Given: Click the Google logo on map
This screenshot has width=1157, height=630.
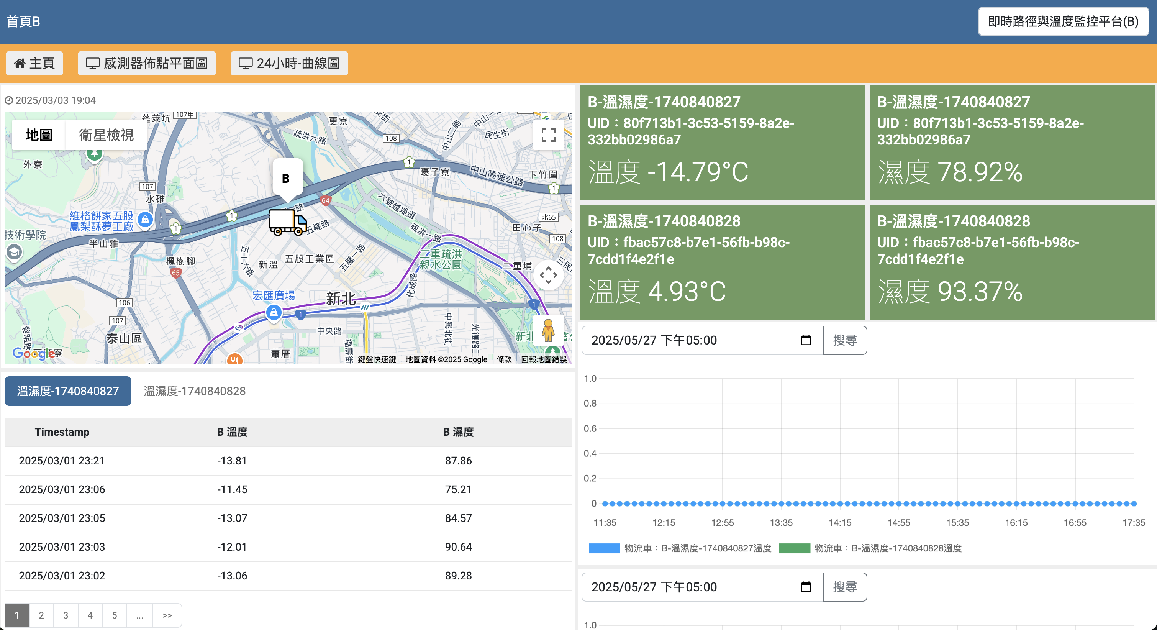Looking at the screenshot, I should pyautogui.click(x=34, y=353).
